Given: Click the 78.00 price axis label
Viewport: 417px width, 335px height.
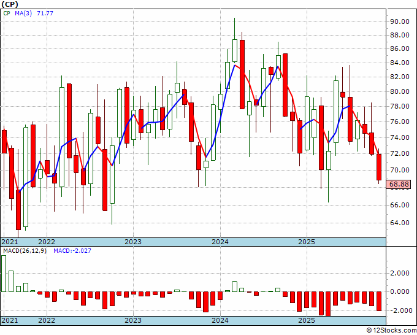Looking at the screenshot, I should (400, 106).
